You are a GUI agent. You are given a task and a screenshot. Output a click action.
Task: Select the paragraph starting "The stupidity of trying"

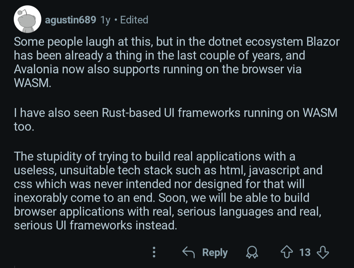[x=168, y=191]
